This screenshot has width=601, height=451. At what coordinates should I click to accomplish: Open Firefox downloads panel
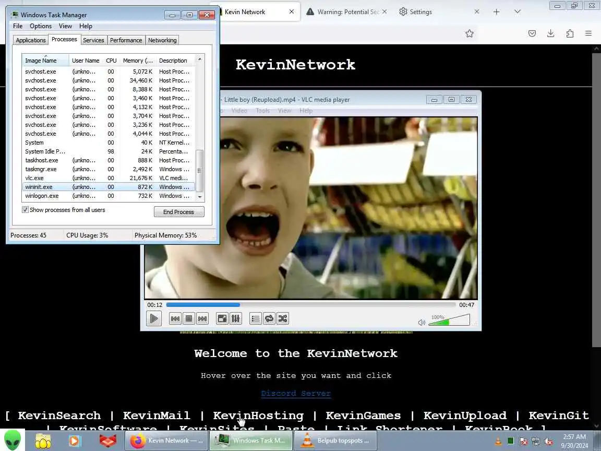click(551, 34)
